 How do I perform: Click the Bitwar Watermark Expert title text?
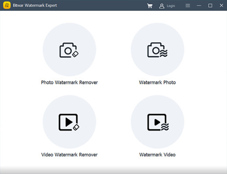click(35, 5)
